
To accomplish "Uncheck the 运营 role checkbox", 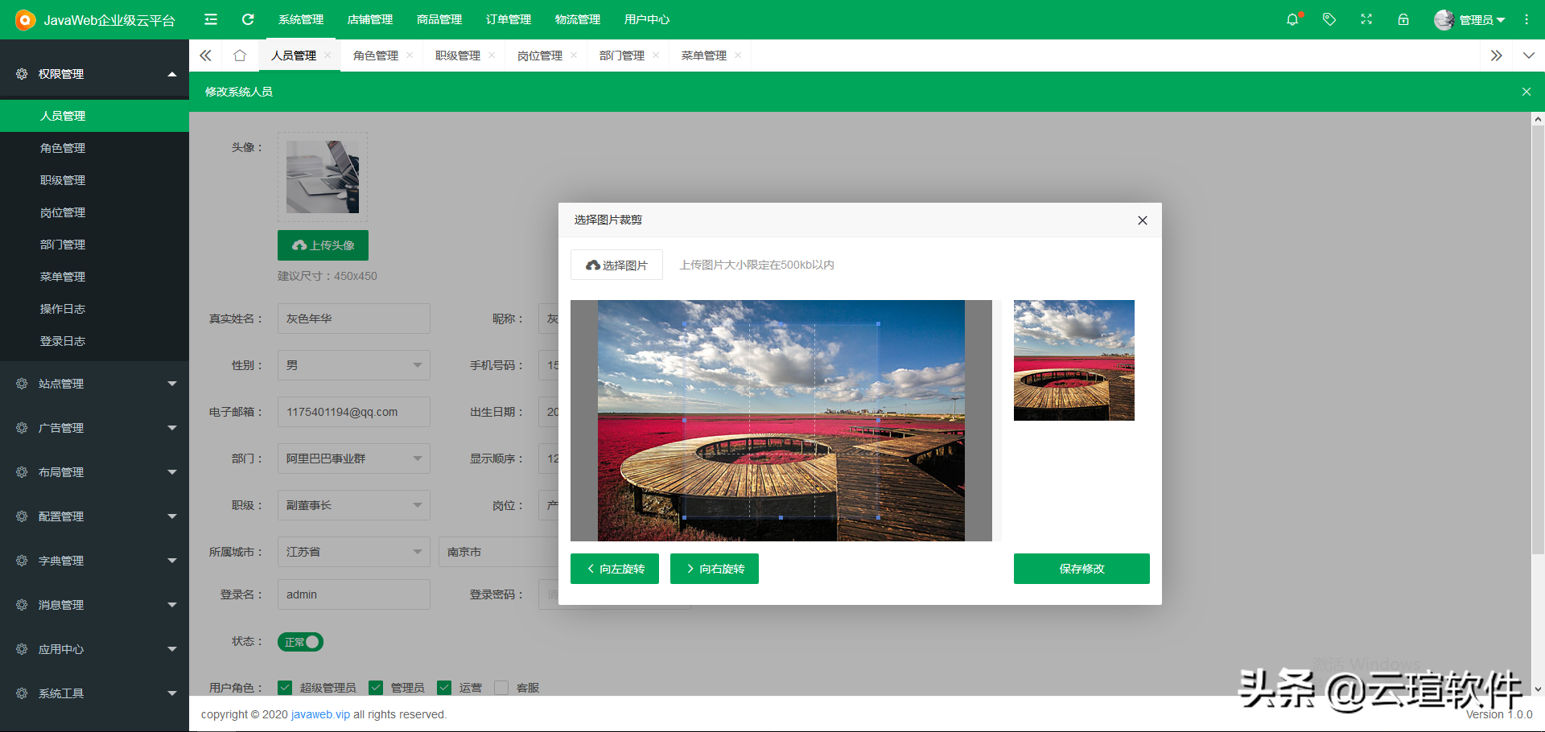I will (444, 688).
